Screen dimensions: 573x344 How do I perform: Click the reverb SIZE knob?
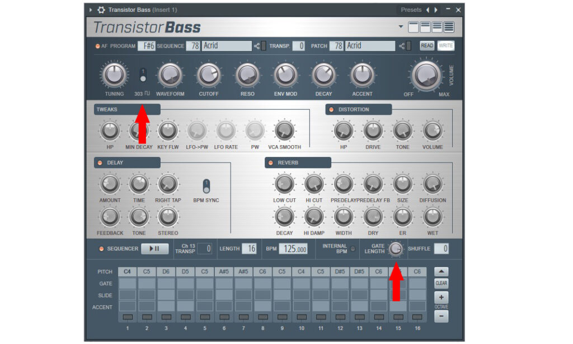402,184
